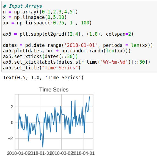Click the plt.subplot2grid code line
The height and width of the screenshot is (158, 157).
tap(68, 34)
